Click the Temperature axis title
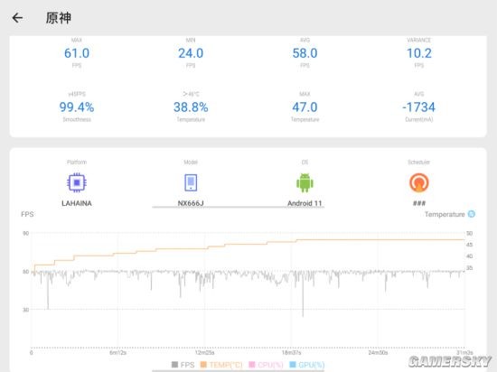This screenshot has height=372, width=497. point(445,214)
